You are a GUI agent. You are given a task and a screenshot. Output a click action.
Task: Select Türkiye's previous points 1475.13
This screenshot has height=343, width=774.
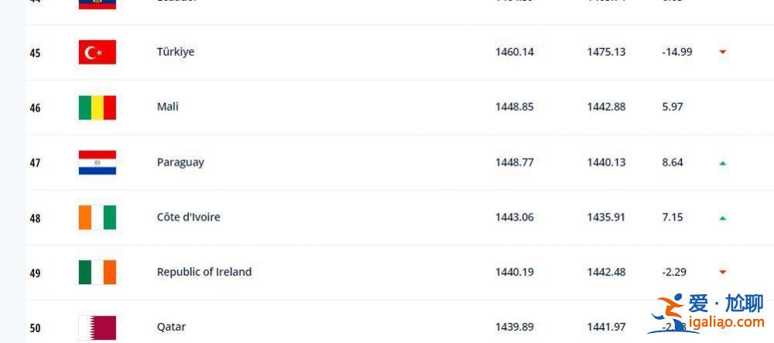click(x=606, y=52)
